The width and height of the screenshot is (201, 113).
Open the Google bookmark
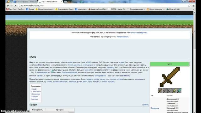pos(30,9)
